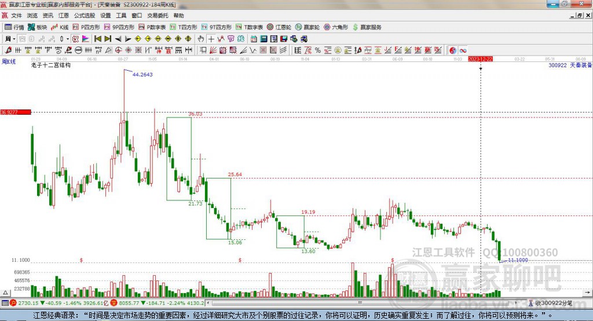Open the 浏览 menu
The width and height of the screenshot is (593, 321).
[32, 16]
